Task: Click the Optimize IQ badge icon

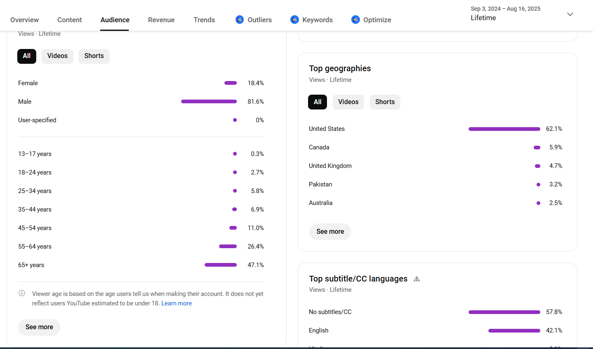Action: click(355, 19)
